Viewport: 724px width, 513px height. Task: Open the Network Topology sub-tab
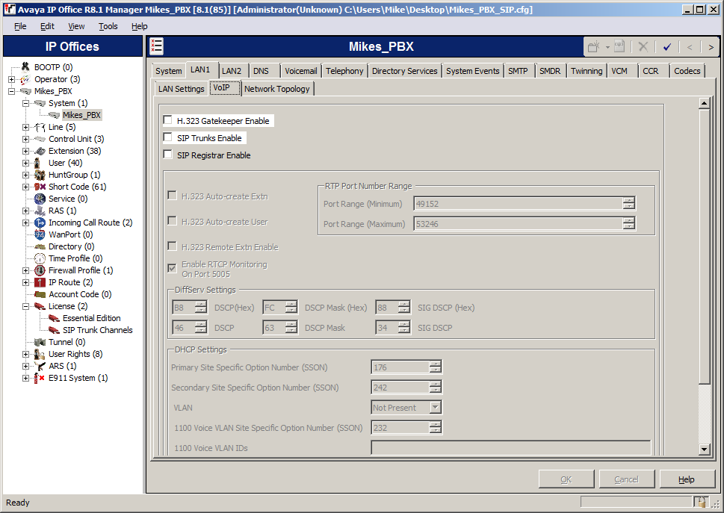[276, 89]
